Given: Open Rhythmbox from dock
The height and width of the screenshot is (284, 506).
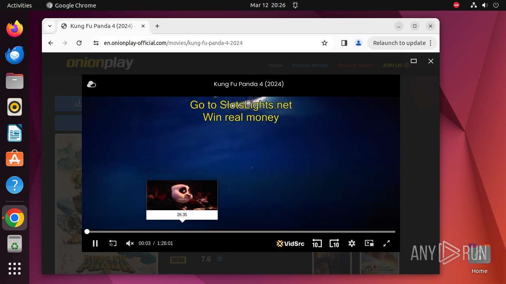Looking at the screenshot, I should tap(15, 107).
